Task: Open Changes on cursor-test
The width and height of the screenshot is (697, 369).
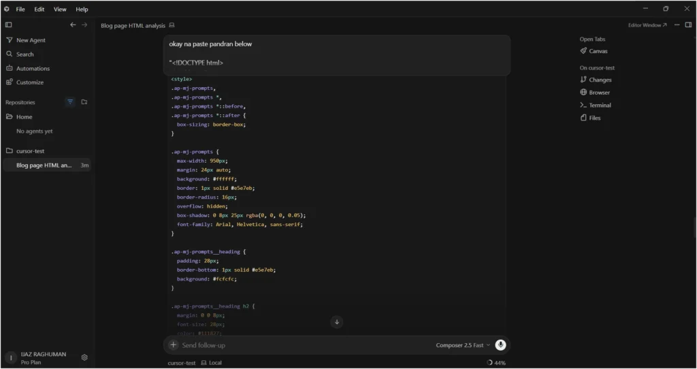Action: click(x=596, y=80)
